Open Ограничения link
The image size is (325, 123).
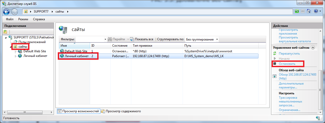point(289,110)
